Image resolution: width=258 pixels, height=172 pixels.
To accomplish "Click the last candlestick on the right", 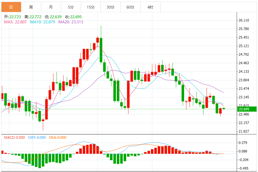I will coord(224,108).
